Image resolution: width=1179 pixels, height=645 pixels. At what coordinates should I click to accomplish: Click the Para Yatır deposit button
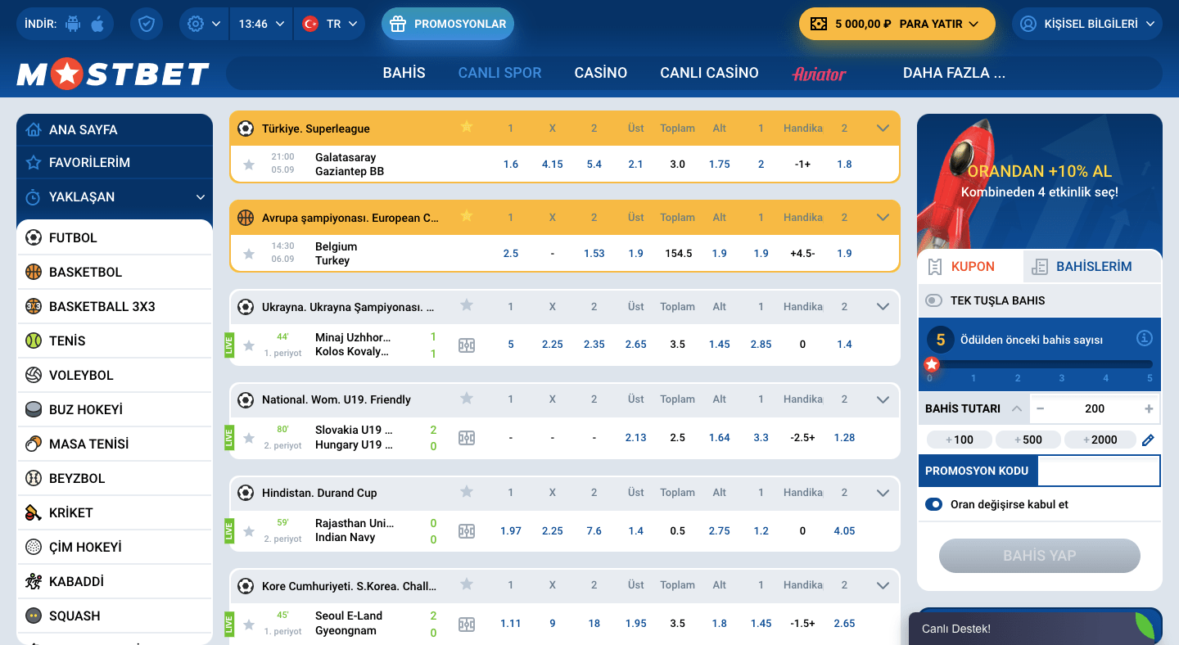(897, 24)
